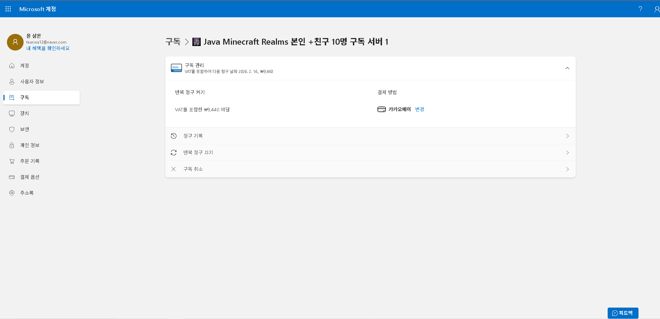Click the profile avatar for 윤 상은

tap(15, 42)
